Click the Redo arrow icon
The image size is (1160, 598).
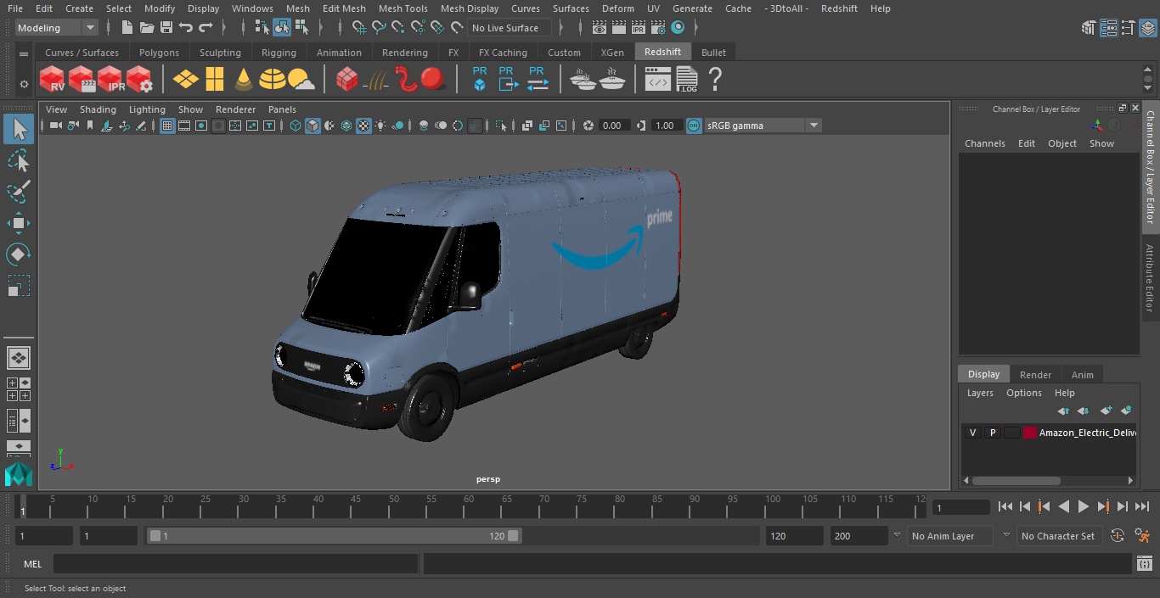pos(206,28)
